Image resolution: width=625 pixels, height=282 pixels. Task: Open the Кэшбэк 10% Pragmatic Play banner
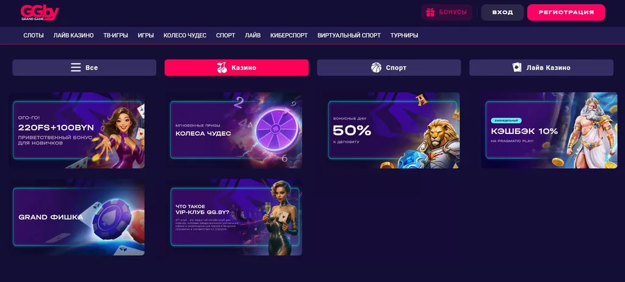tap(549, 130)
